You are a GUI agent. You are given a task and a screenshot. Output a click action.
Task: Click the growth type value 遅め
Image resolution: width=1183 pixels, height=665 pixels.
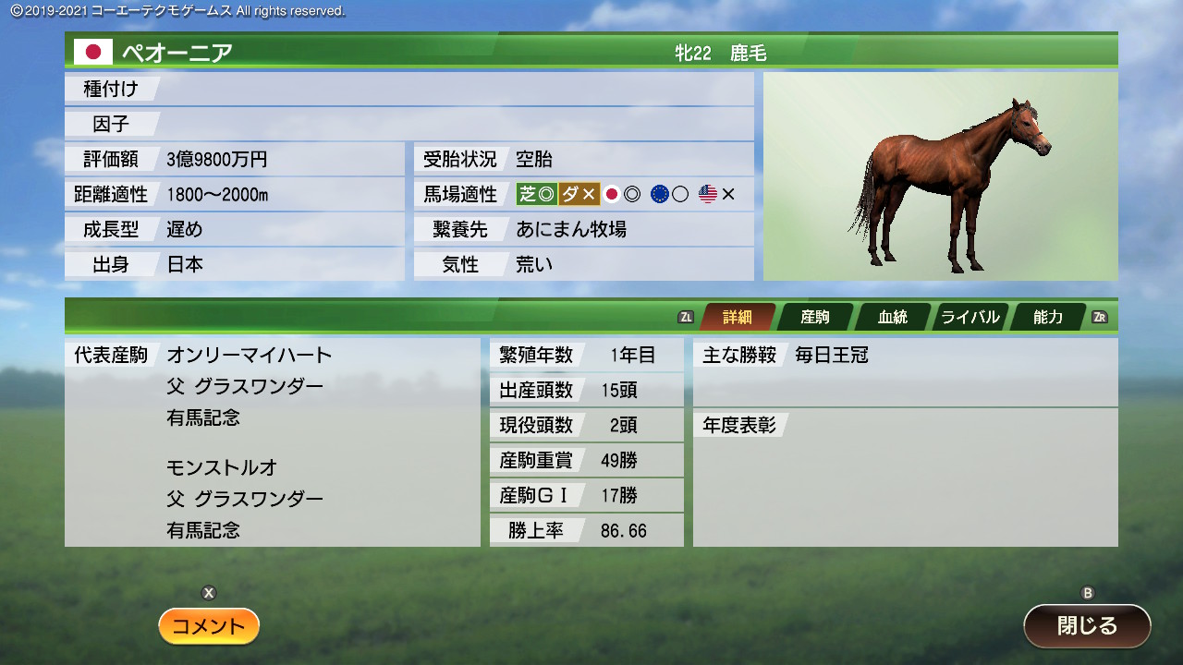click(185, 229)
